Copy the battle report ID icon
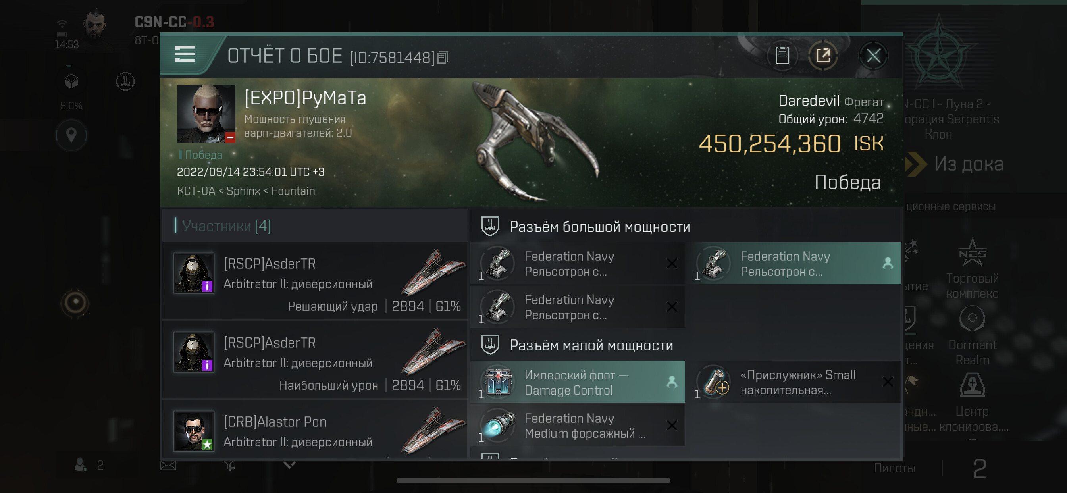1067x493 pixels. click(x=443, y=58)
